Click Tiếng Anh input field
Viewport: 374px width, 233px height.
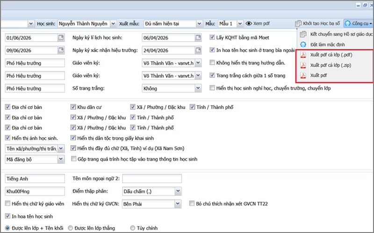(35, 179)
